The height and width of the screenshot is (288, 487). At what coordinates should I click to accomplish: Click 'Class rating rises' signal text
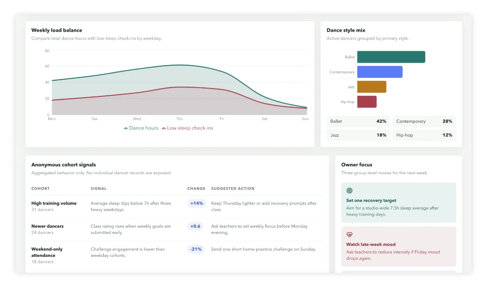[131, 229]
